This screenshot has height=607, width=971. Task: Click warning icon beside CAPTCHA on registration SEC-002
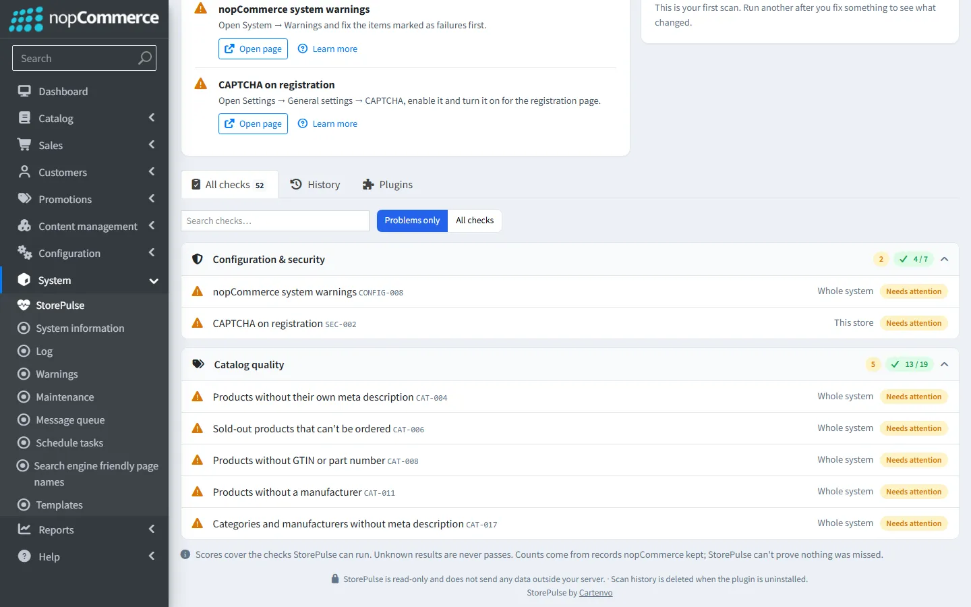click(x=198, y=323)
